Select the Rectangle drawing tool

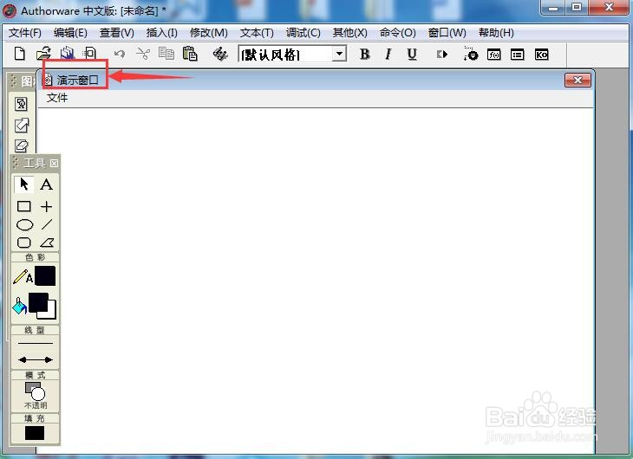tap(23, 206)
